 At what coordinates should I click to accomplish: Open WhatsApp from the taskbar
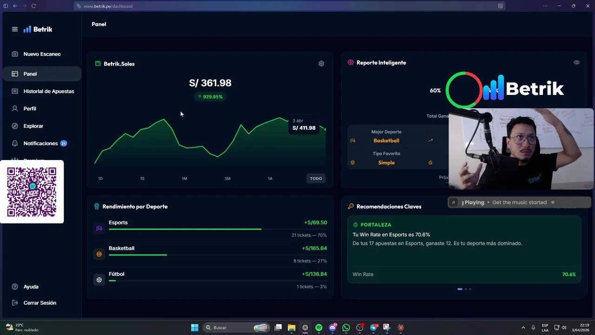pos(346,328)
